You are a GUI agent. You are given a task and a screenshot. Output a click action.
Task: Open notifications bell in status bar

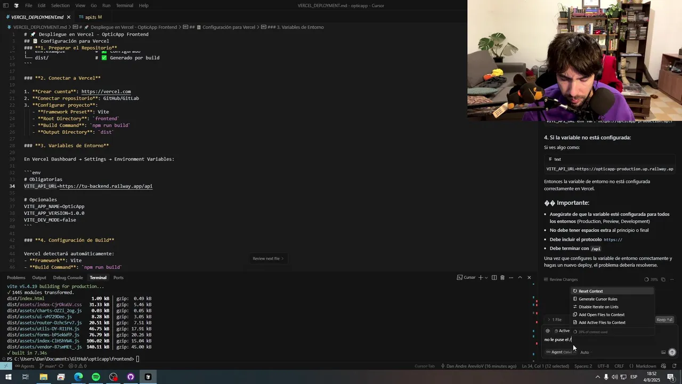click(x=673, y=366)
